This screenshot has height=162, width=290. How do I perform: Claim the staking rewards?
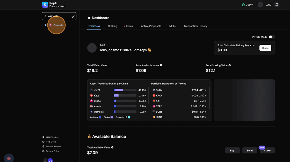point(265,48)
